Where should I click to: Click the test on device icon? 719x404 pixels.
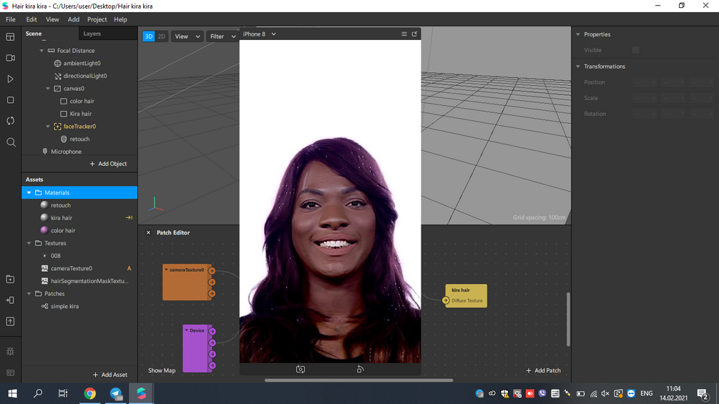10,300
